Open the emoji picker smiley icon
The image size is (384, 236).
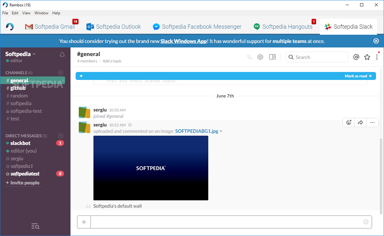click(x=366, y=222)
